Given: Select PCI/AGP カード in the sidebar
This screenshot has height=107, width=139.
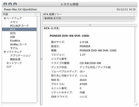Looking at the screenshot, I should (x=19, y=26).
